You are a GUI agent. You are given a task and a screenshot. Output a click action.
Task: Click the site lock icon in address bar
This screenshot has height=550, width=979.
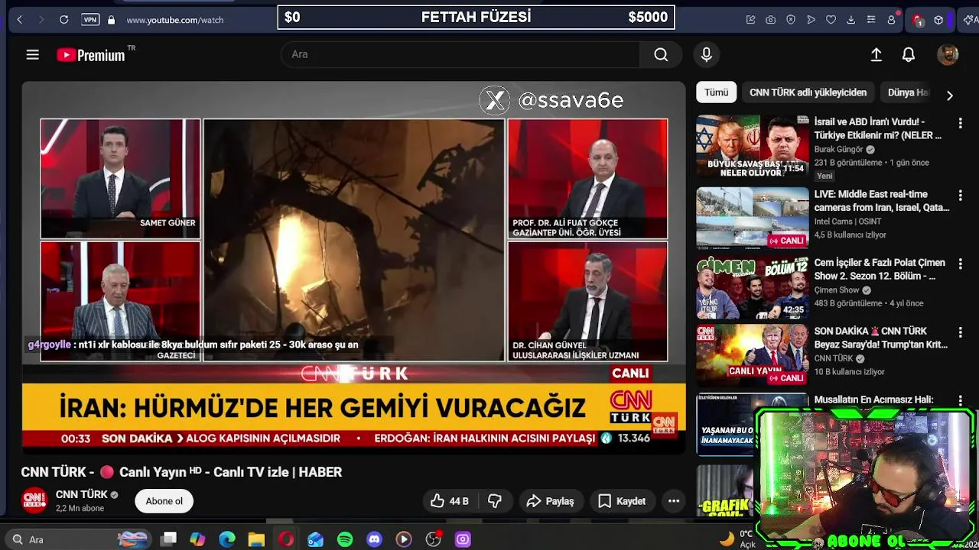pyautogui.click(x=112, y=20)
